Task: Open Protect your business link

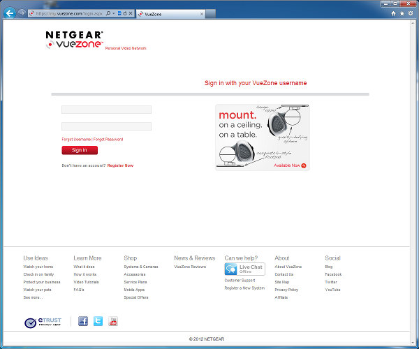Action: point(42,282)
